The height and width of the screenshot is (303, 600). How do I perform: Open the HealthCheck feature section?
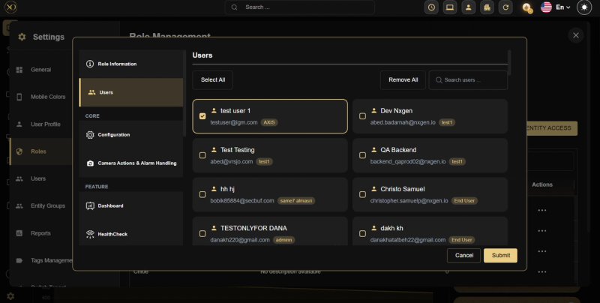pyautogui.click(x=130, y=234)
